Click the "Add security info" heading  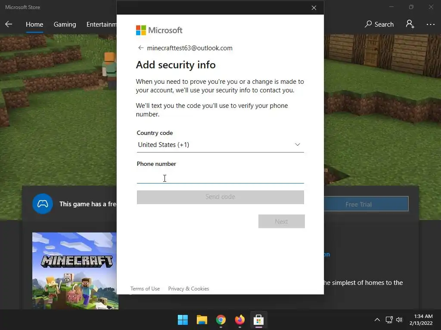click(x=176, y=65)
